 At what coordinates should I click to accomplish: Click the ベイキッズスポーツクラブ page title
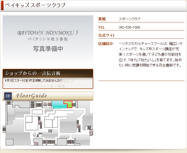(x=35, y=5)
